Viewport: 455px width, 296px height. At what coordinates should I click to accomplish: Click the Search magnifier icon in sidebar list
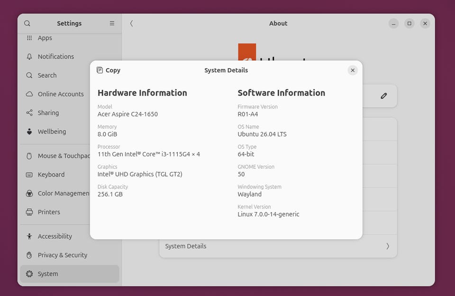(x=29, y=75)
